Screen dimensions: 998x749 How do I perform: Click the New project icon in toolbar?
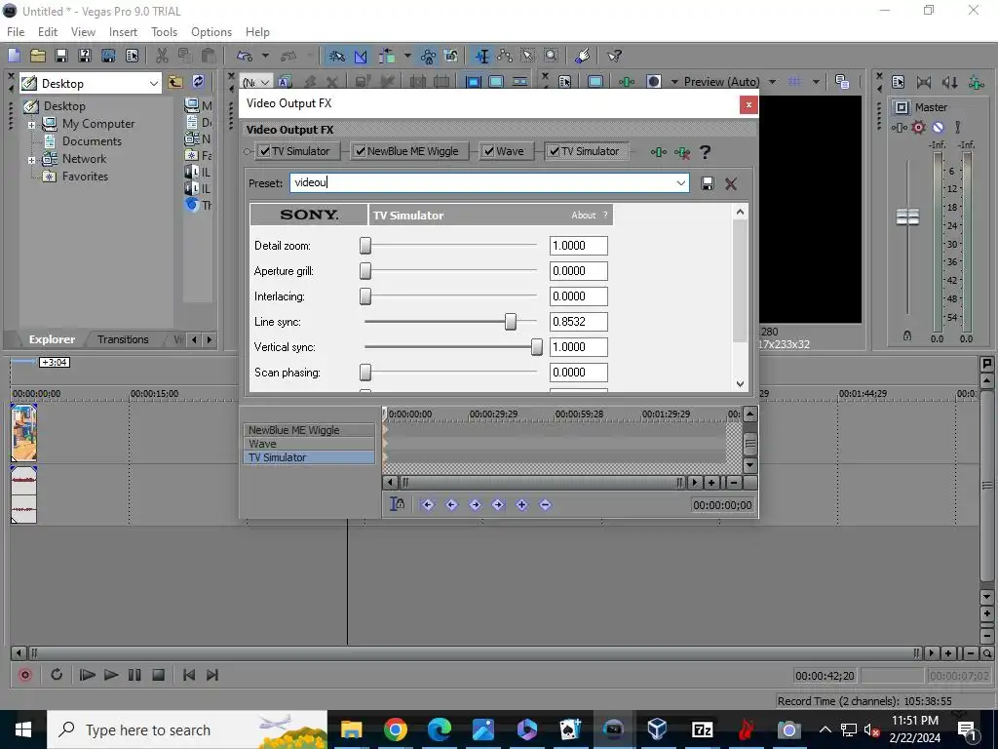(x=14, y=56)
